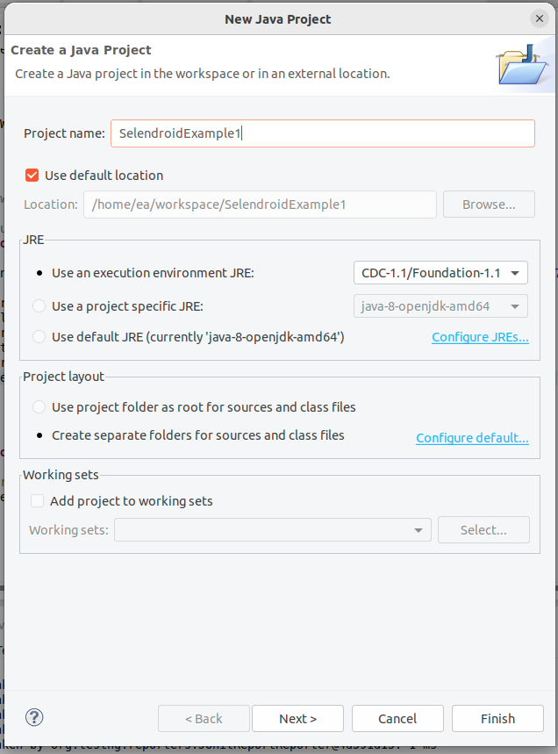The height and width of the screenshot is (754, 558).
Task: Open the CDC-1.1/Foundation-1.1 environment dropdown
Action: pos(440,273)
